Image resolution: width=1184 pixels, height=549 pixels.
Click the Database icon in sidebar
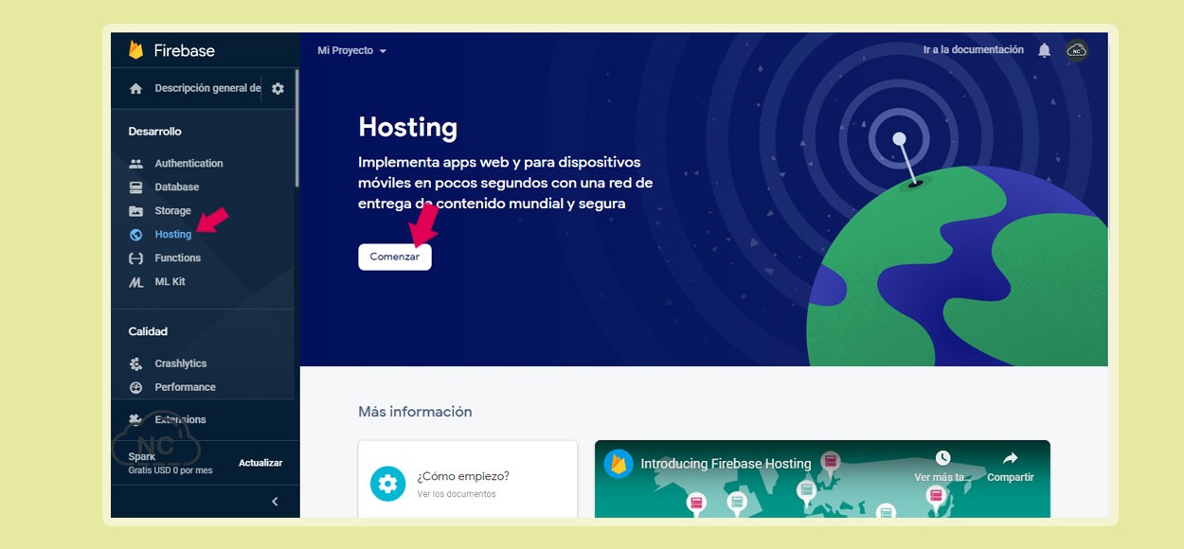(135, 186)
